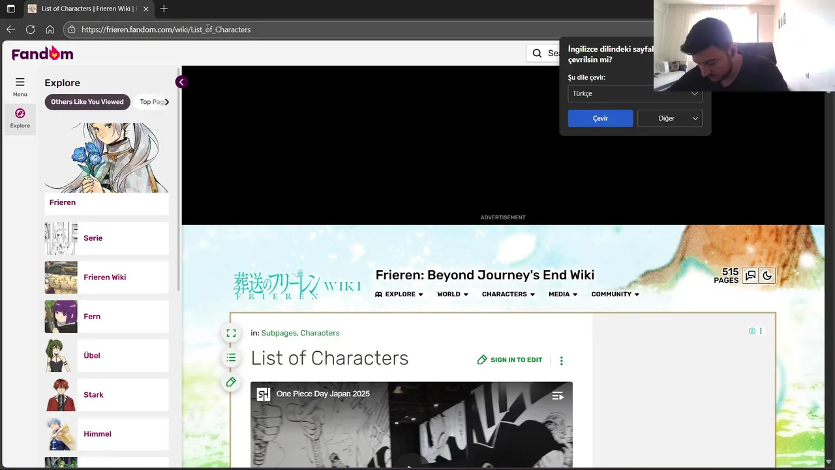The image size is (835, 470).
Task: Open the Serie page link
Action: [x=93, y=238]
